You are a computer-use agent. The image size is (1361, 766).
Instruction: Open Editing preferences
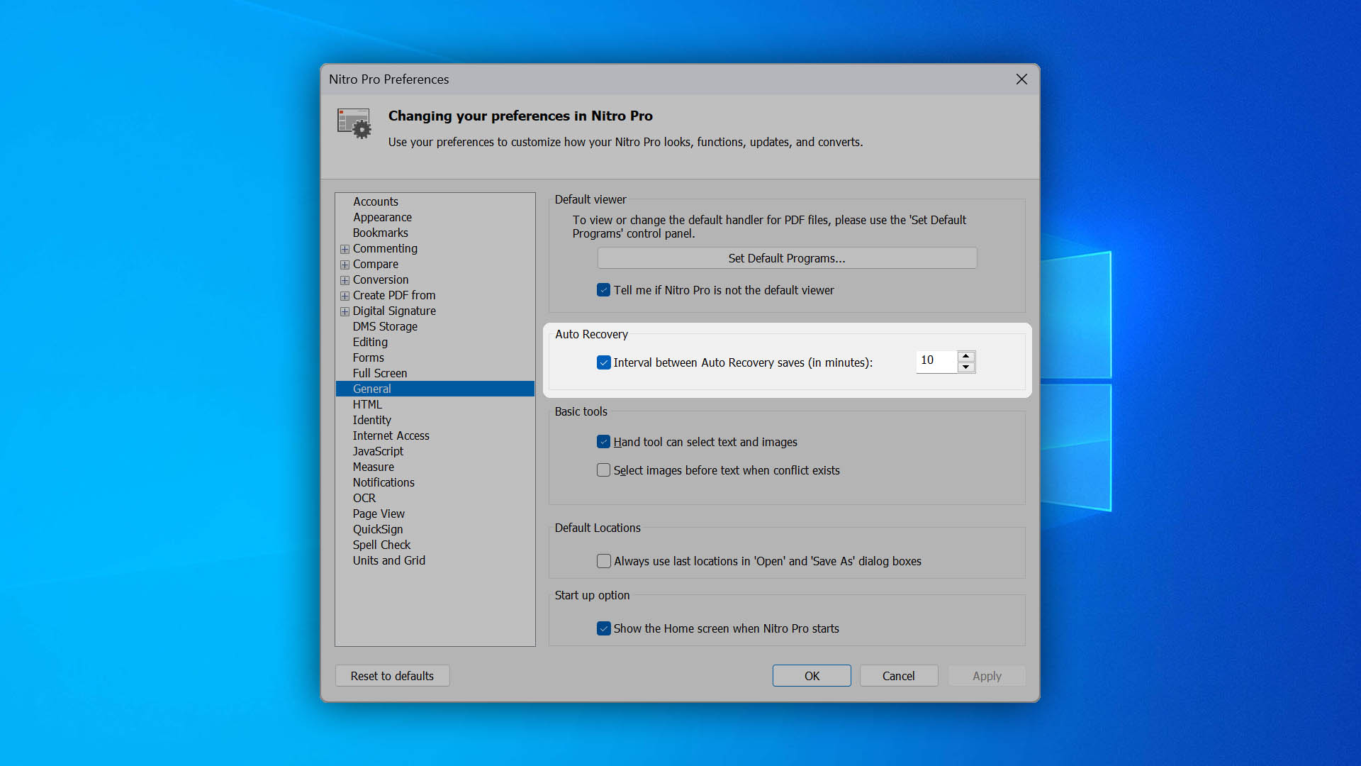(x=370, y=342)
